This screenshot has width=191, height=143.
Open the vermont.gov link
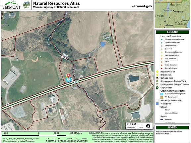click(142, 6)
